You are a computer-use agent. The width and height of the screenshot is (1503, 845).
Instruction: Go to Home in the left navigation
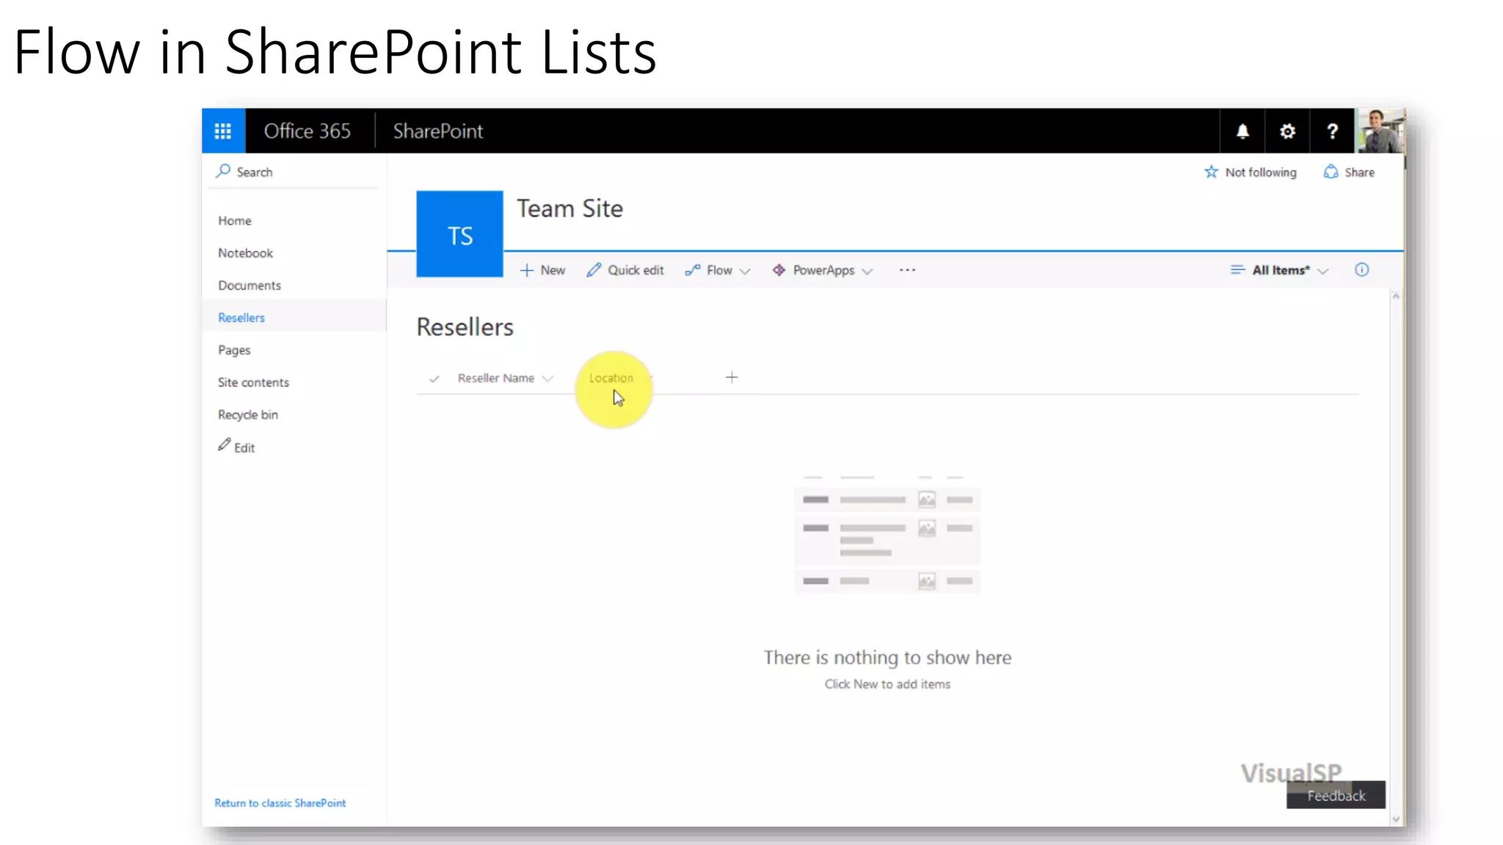click(235, 221)
